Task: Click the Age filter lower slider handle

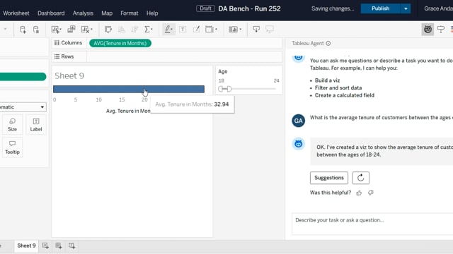Action: click(221, 89)
